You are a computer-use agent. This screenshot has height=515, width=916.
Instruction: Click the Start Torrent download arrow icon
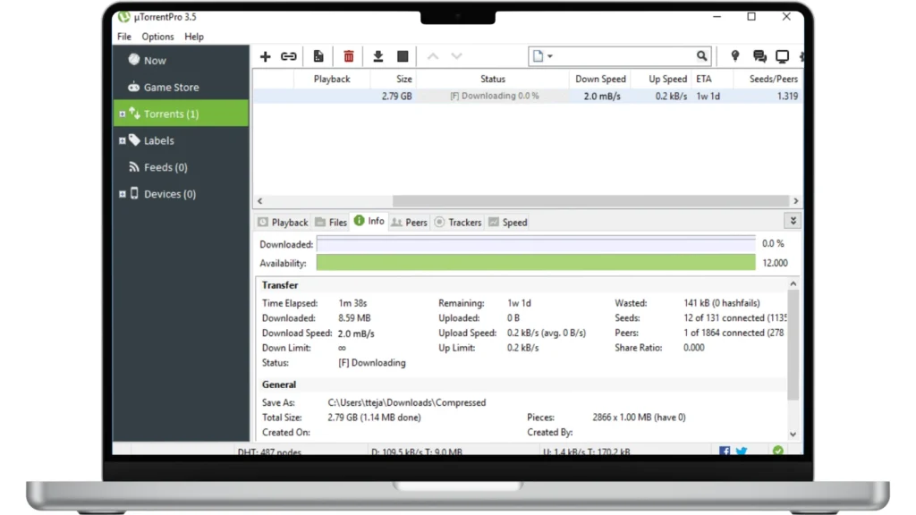[x=378, y=56]
